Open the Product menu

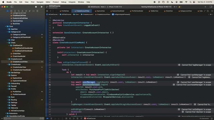coord(56,2)
